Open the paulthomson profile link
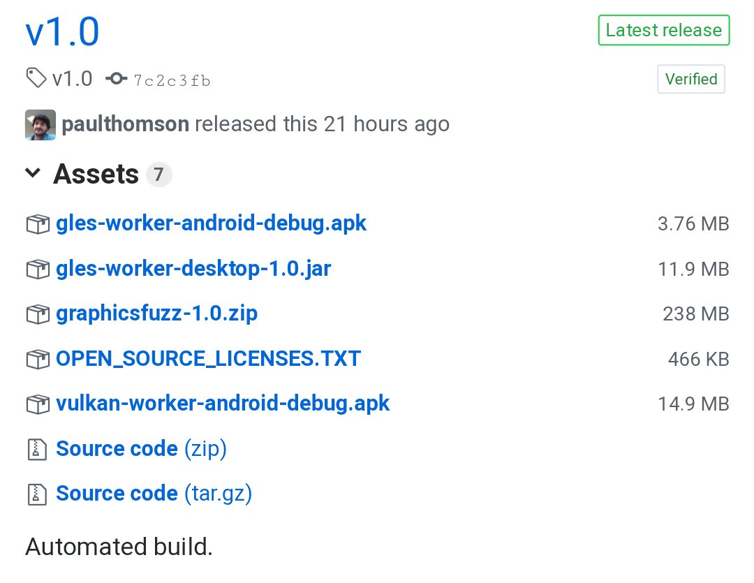This screenshot has height=583, width=754. pyautogui.click(x=126, y=124)
